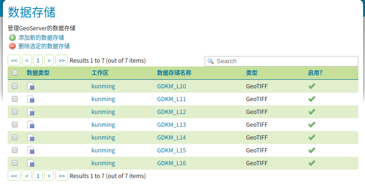Open kunming workspace in GDKM_L16 row

point(103,163)
